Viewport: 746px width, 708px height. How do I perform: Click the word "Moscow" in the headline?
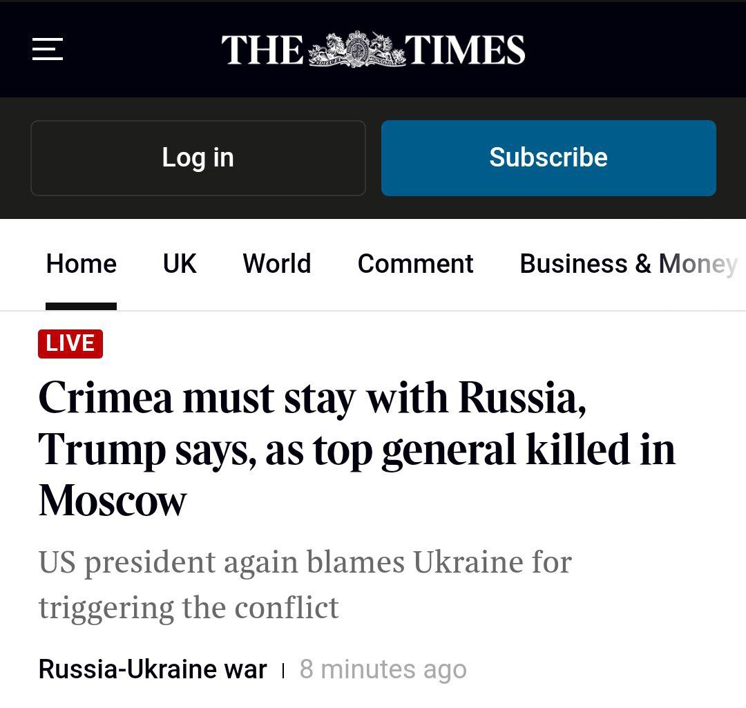pyautogui.click(x=113, y=500)
